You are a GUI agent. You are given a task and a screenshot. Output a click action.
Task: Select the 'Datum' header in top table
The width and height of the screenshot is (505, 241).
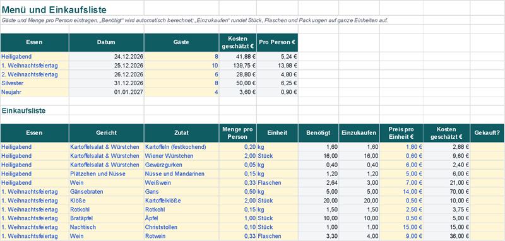106,42
